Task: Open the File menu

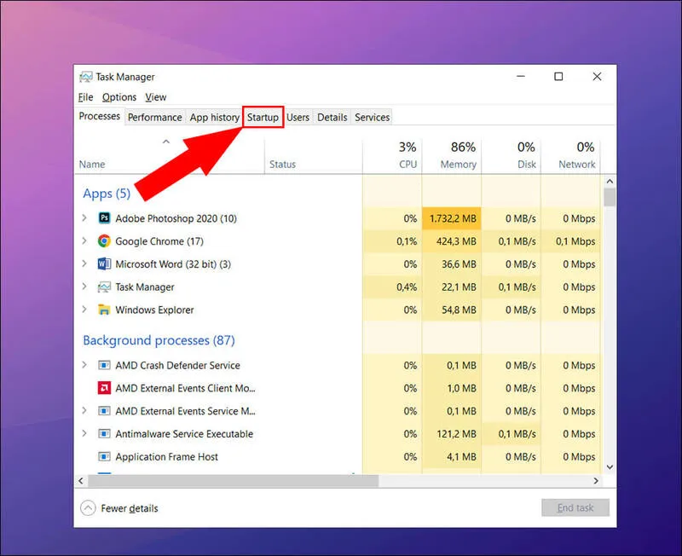Action: 86,97
